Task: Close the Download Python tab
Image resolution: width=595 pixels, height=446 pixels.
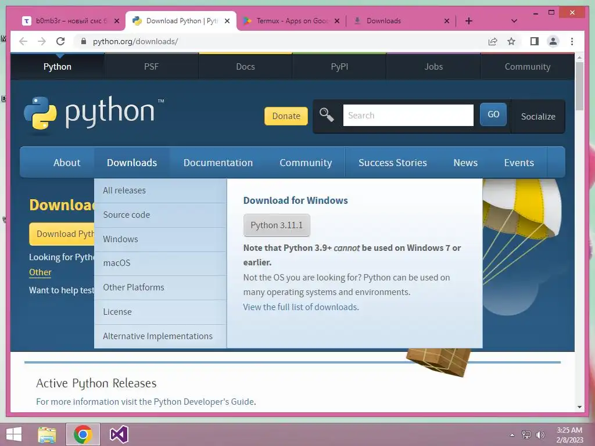Action: click(227, 21)
